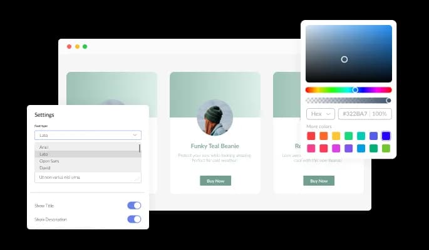Click the yellow window control dot

77,46
